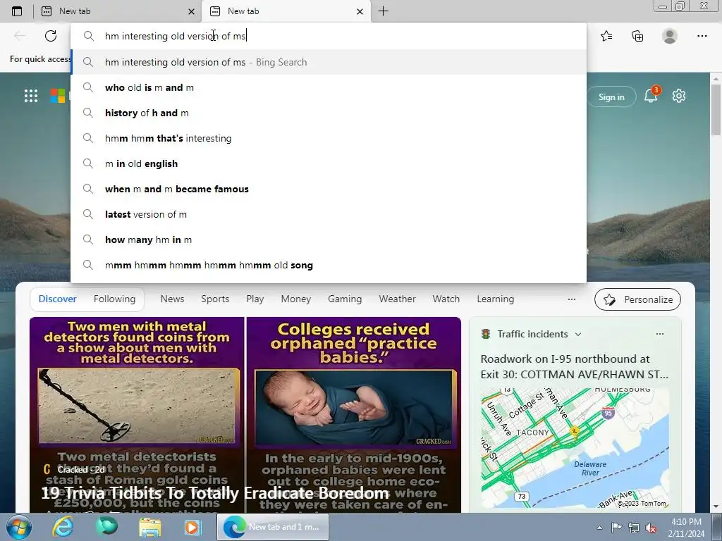Choose suggestion 'latest version of m'
This screenshot has height=541, width=722.
tap(329, 214)
